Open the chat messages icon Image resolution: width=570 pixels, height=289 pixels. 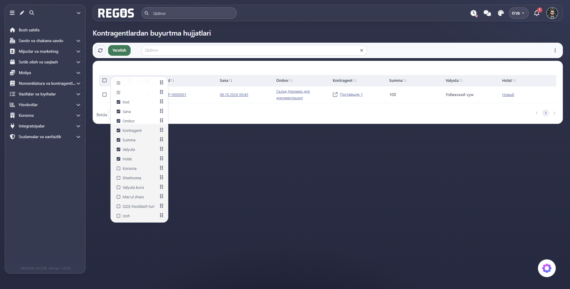pyautogui.click(x=487, y=13)
